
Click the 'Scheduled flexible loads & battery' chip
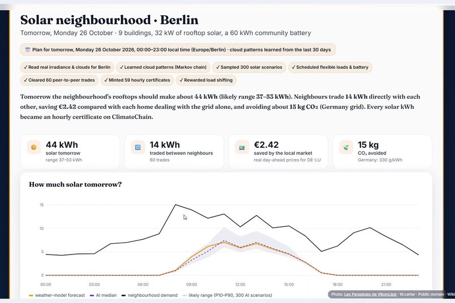click(x=330, y=67)
